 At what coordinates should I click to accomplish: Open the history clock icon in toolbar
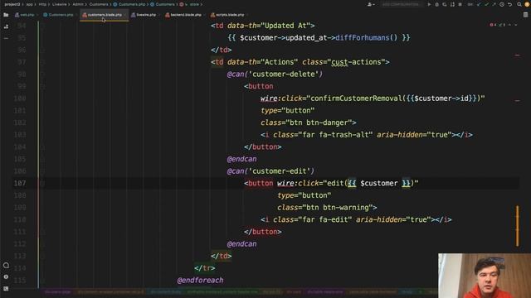point(502,4)
